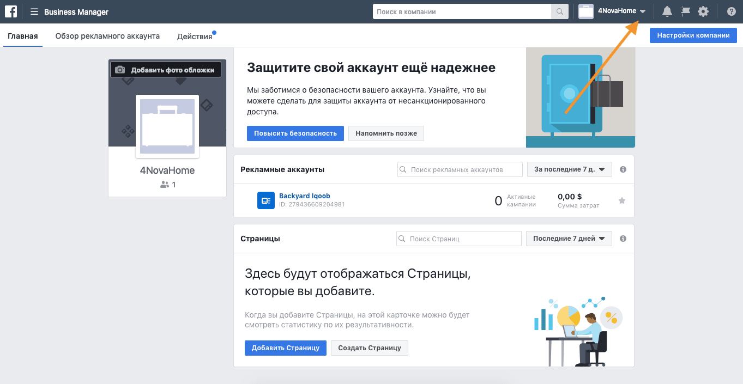This screenshot has width=743, height=384.
Task: Click the camera icon on cover photo
Action: [x=120, y=70]
